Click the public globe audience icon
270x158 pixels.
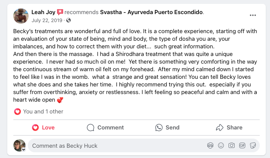68,20
